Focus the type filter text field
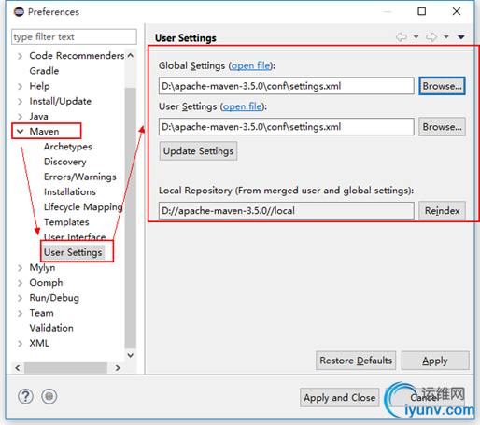The height and width of the screenshot is (425, 480). coord(74,36)
